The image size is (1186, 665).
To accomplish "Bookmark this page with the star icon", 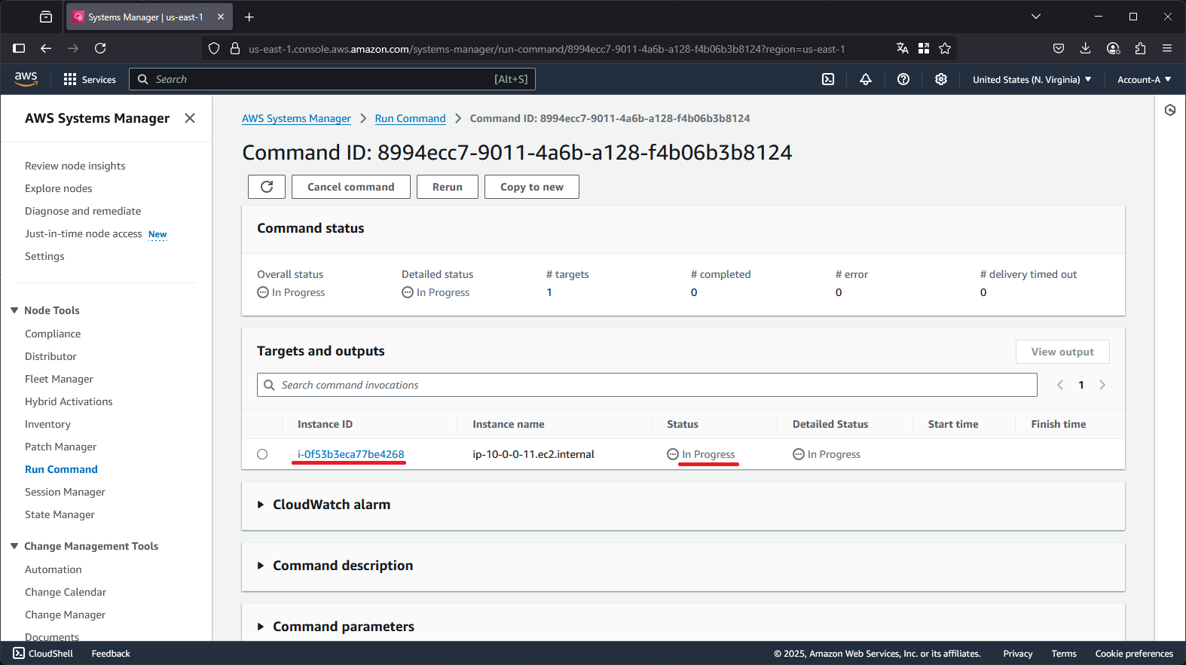I will point(945,48).
